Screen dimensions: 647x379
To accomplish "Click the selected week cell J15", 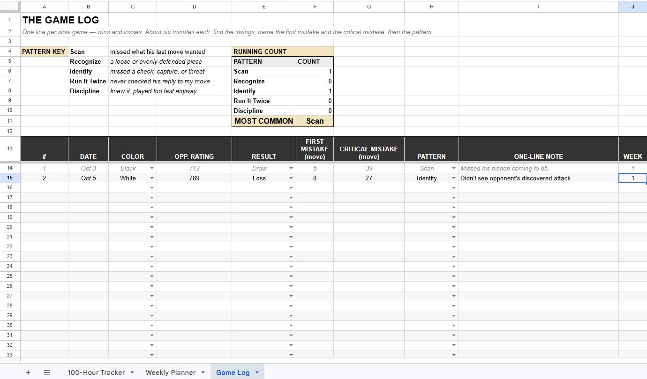I will 632,178.
